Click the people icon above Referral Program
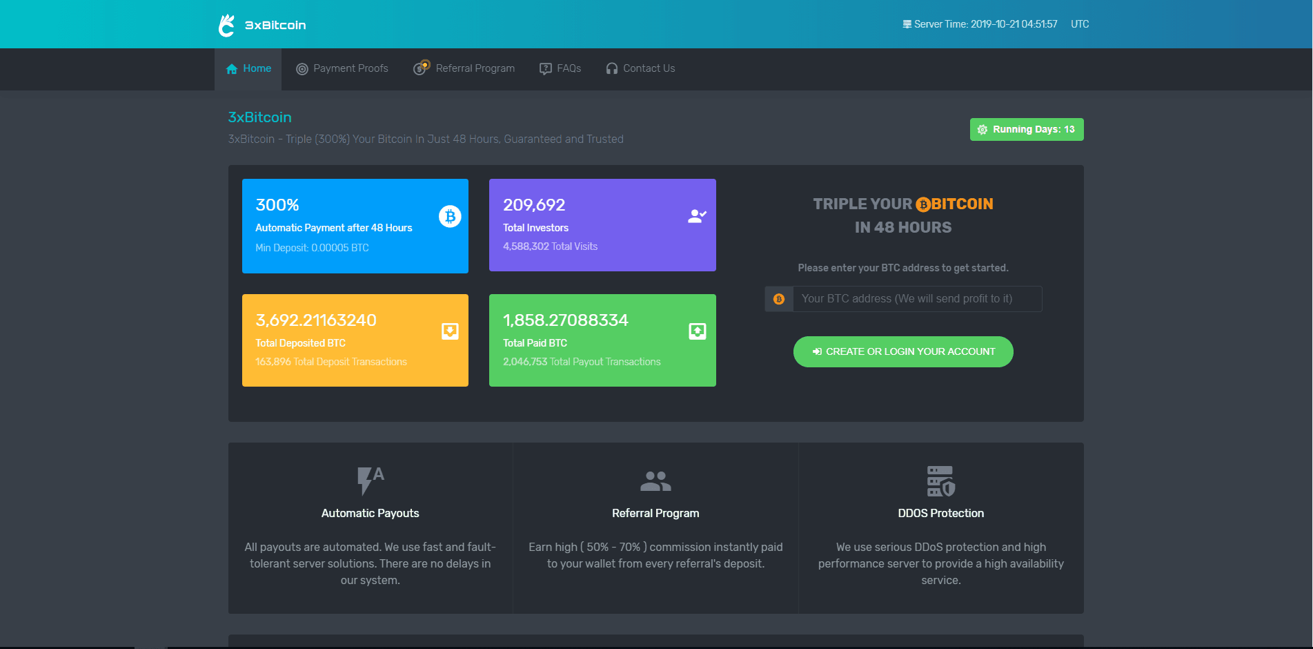Image resolution: width=1313 pixels, height=649 pixels. point(655,481)
